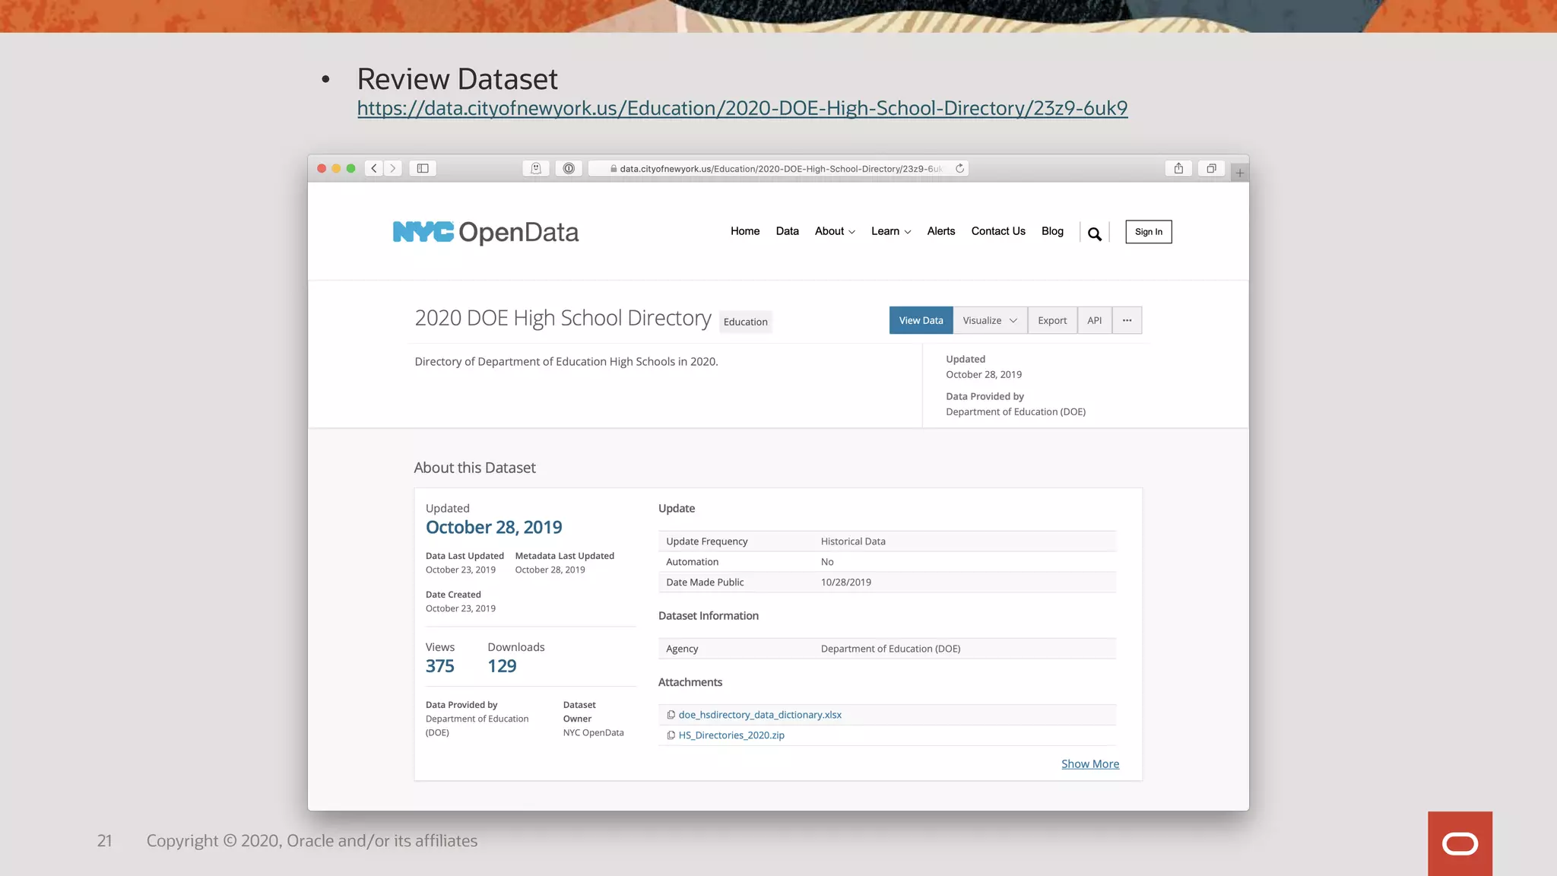This screenshot has height=876, width=1557.
Task: Open the Visualize dropdown
Action: [x=990, y=320]
